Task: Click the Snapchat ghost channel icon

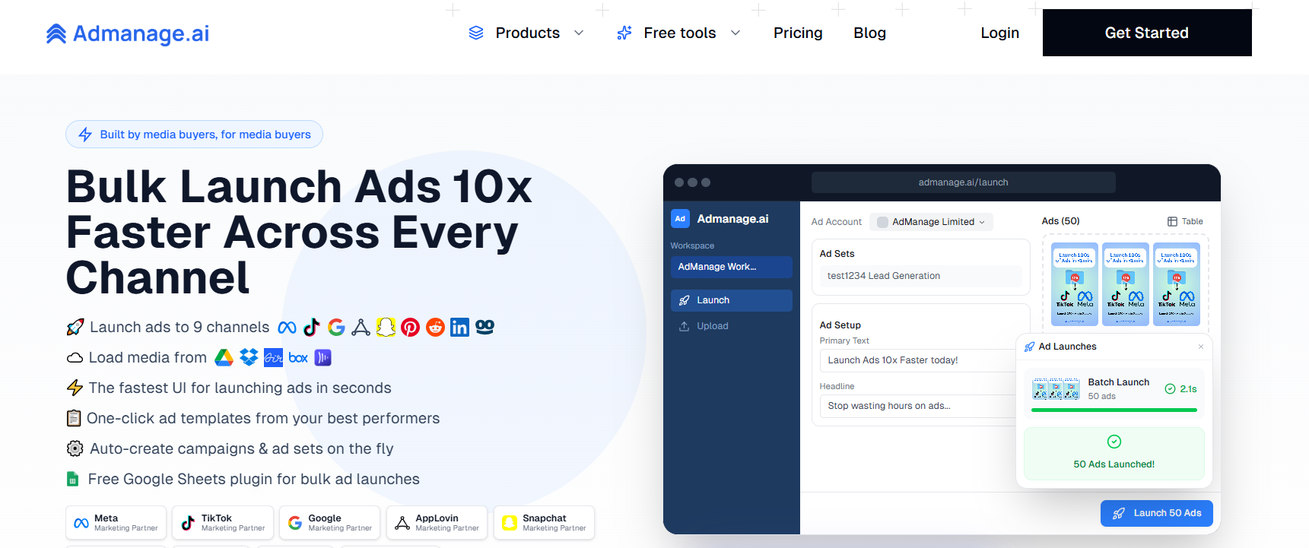Action: pyautogui.click(x=386, y=328)
